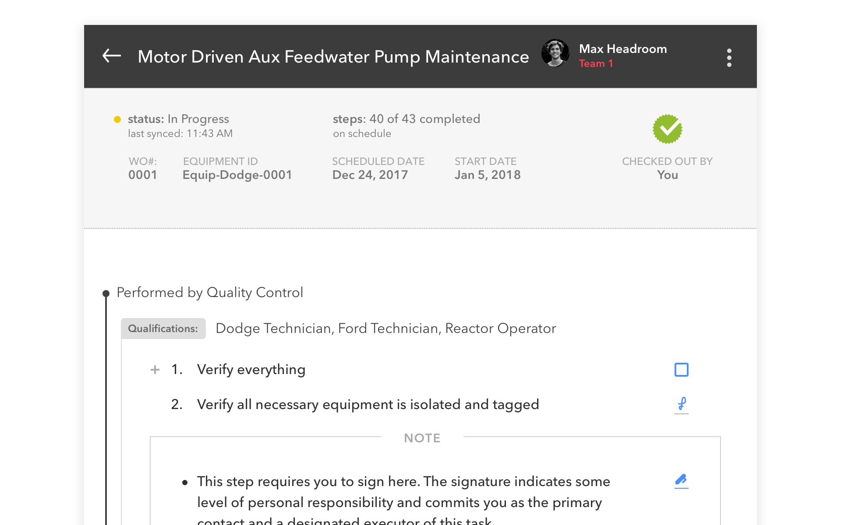841x525 pixels.
Task: Click the timeline dot beside Quality Control
Action: click(106, 293)
